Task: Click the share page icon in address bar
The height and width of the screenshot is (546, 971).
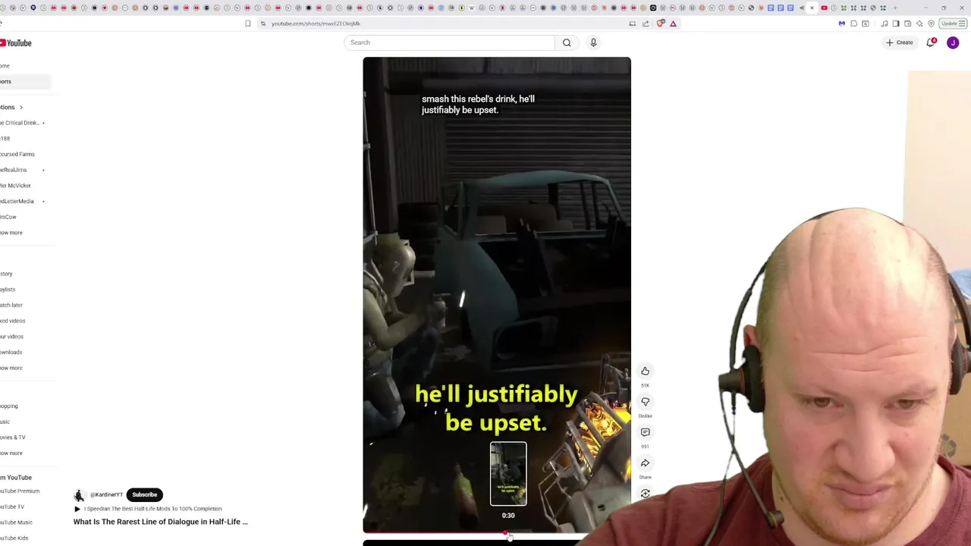Action: click(646, 24)
